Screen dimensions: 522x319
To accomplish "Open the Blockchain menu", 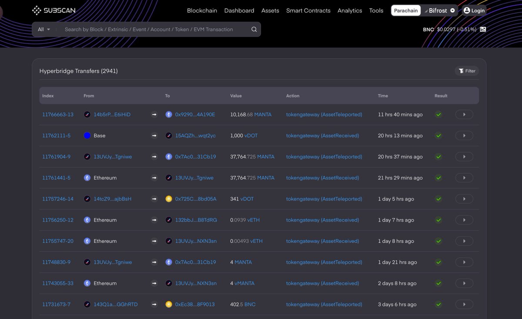I will coord(202,10).
